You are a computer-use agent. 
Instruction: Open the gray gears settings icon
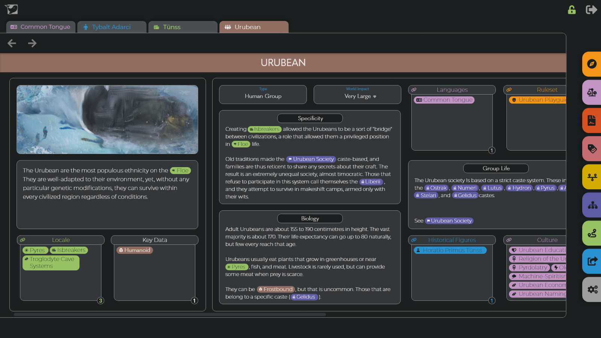coord(592,290)
